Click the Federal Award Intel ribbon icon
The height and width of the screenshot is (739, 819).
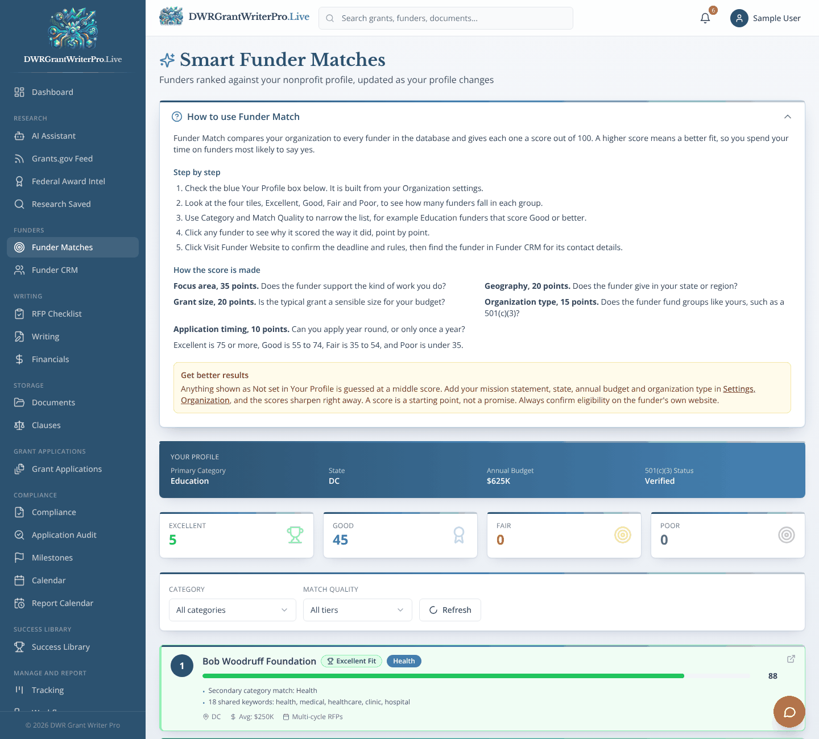19,181
